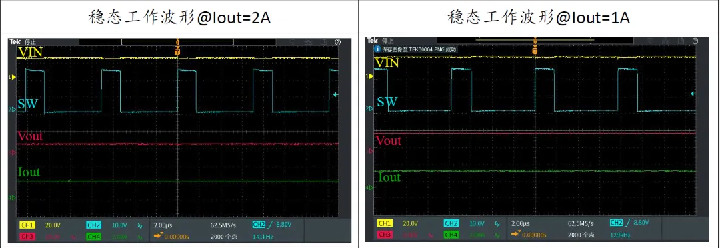Select CH2 cyan channel badge in 2A scope

(93, 225)
